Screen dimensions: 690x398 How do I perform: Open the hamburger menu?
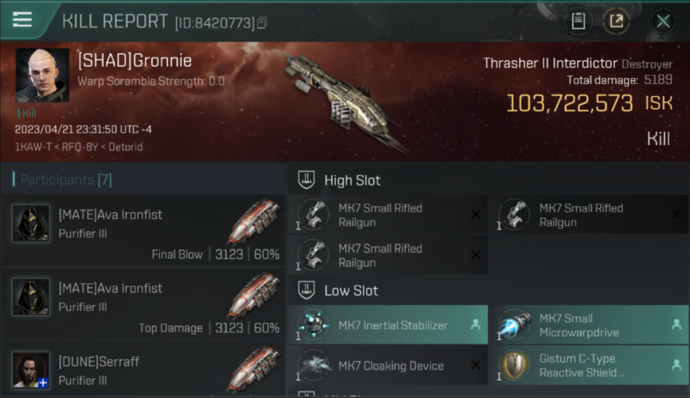22,20
